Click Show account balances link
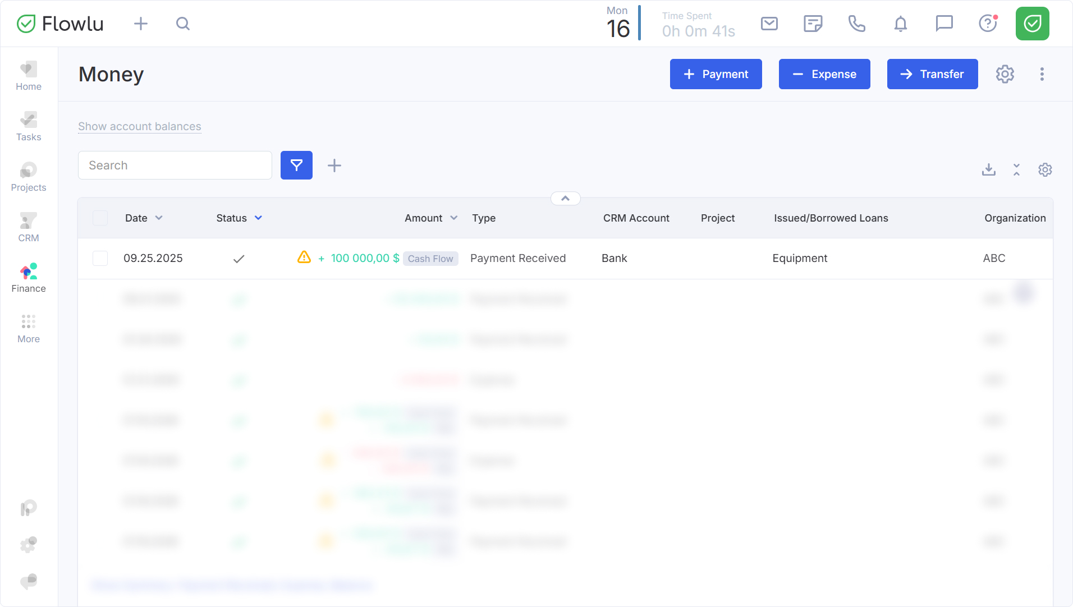 point(139,126)
